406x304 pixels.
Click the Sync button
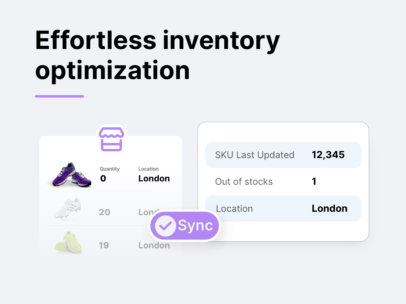[x=185, y=226]
